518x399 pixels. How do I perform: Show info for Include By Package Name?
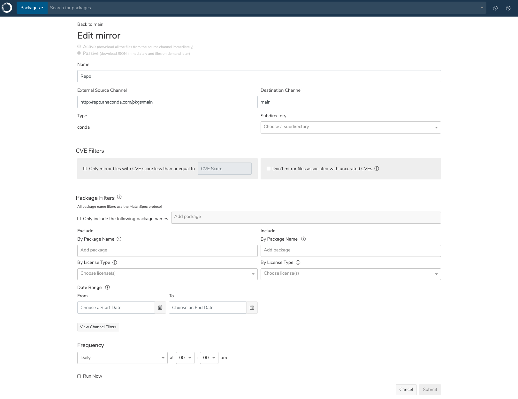tap(303, 239)
